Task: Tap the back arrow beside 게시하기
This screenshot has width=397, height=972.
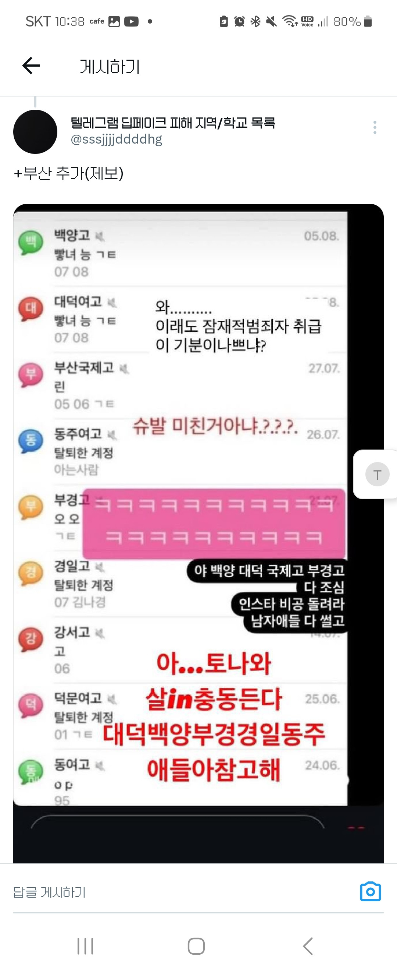Action: [31, 66]
